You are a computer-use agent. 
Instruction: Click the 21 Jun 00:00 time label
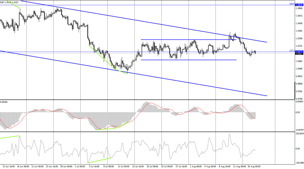37,167
